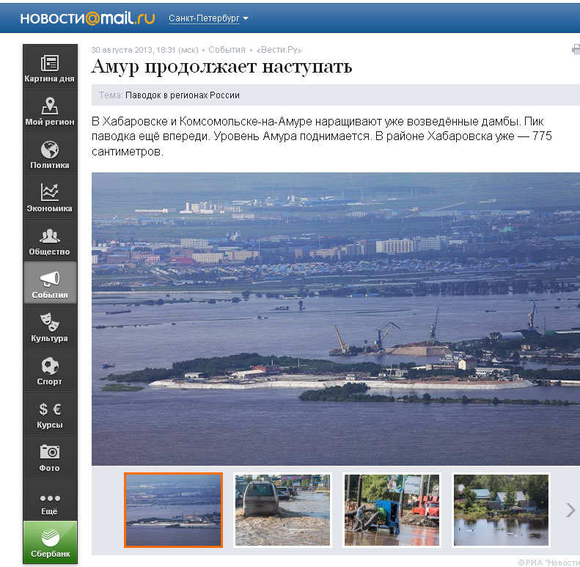Image resolution: width=580 pixels, height=567 pixels.
Task: Select the flooded houses thumbnail
Action: pyautogui.click(x=501, y=510)
